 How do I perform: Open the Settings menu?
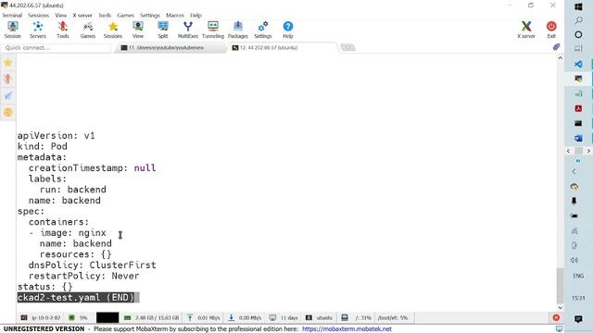150,15
